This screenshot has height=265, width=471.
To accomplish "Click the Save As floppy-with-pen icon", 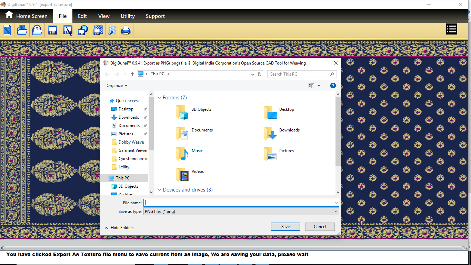I will click(x=68, y=30).
